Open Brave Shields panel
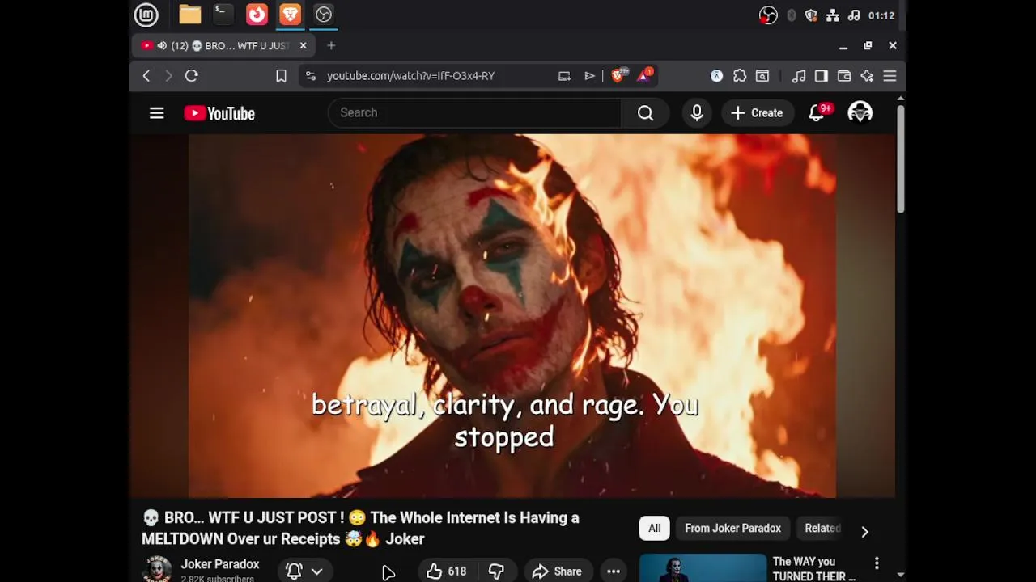The width and height of the screenshot is (1036, 582). click(x=619, y=75)
